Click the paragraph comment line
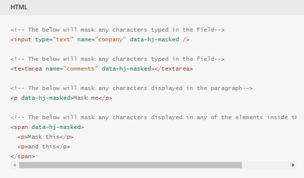 (x=131, y=88)
